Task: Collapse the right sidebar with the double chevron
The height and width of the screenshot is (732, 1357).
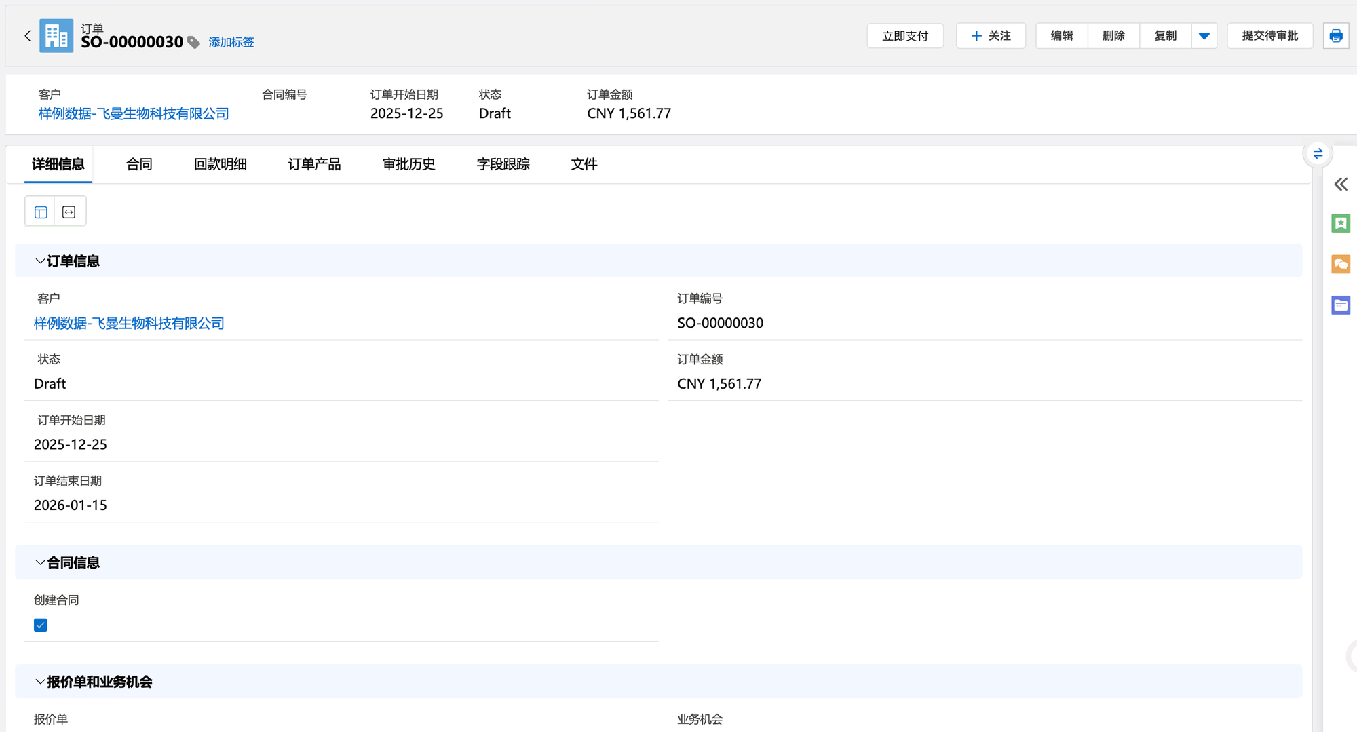Action: [1340, 185]
